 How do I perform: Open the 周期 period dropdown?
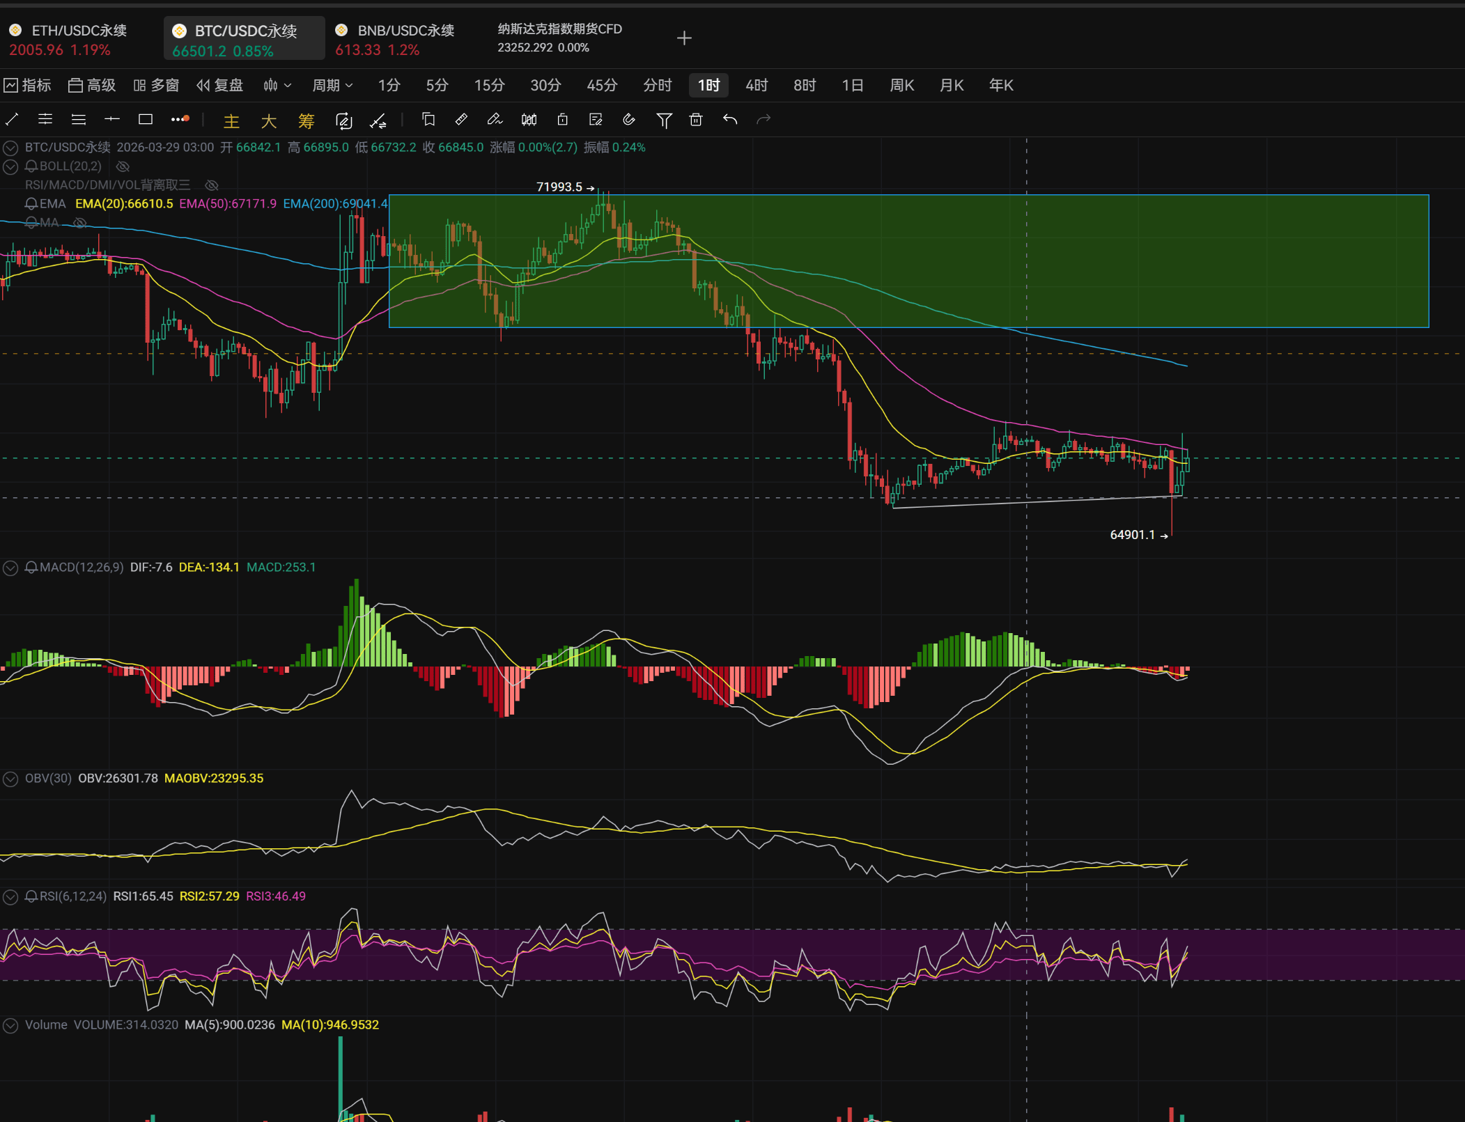pos(332,85)
